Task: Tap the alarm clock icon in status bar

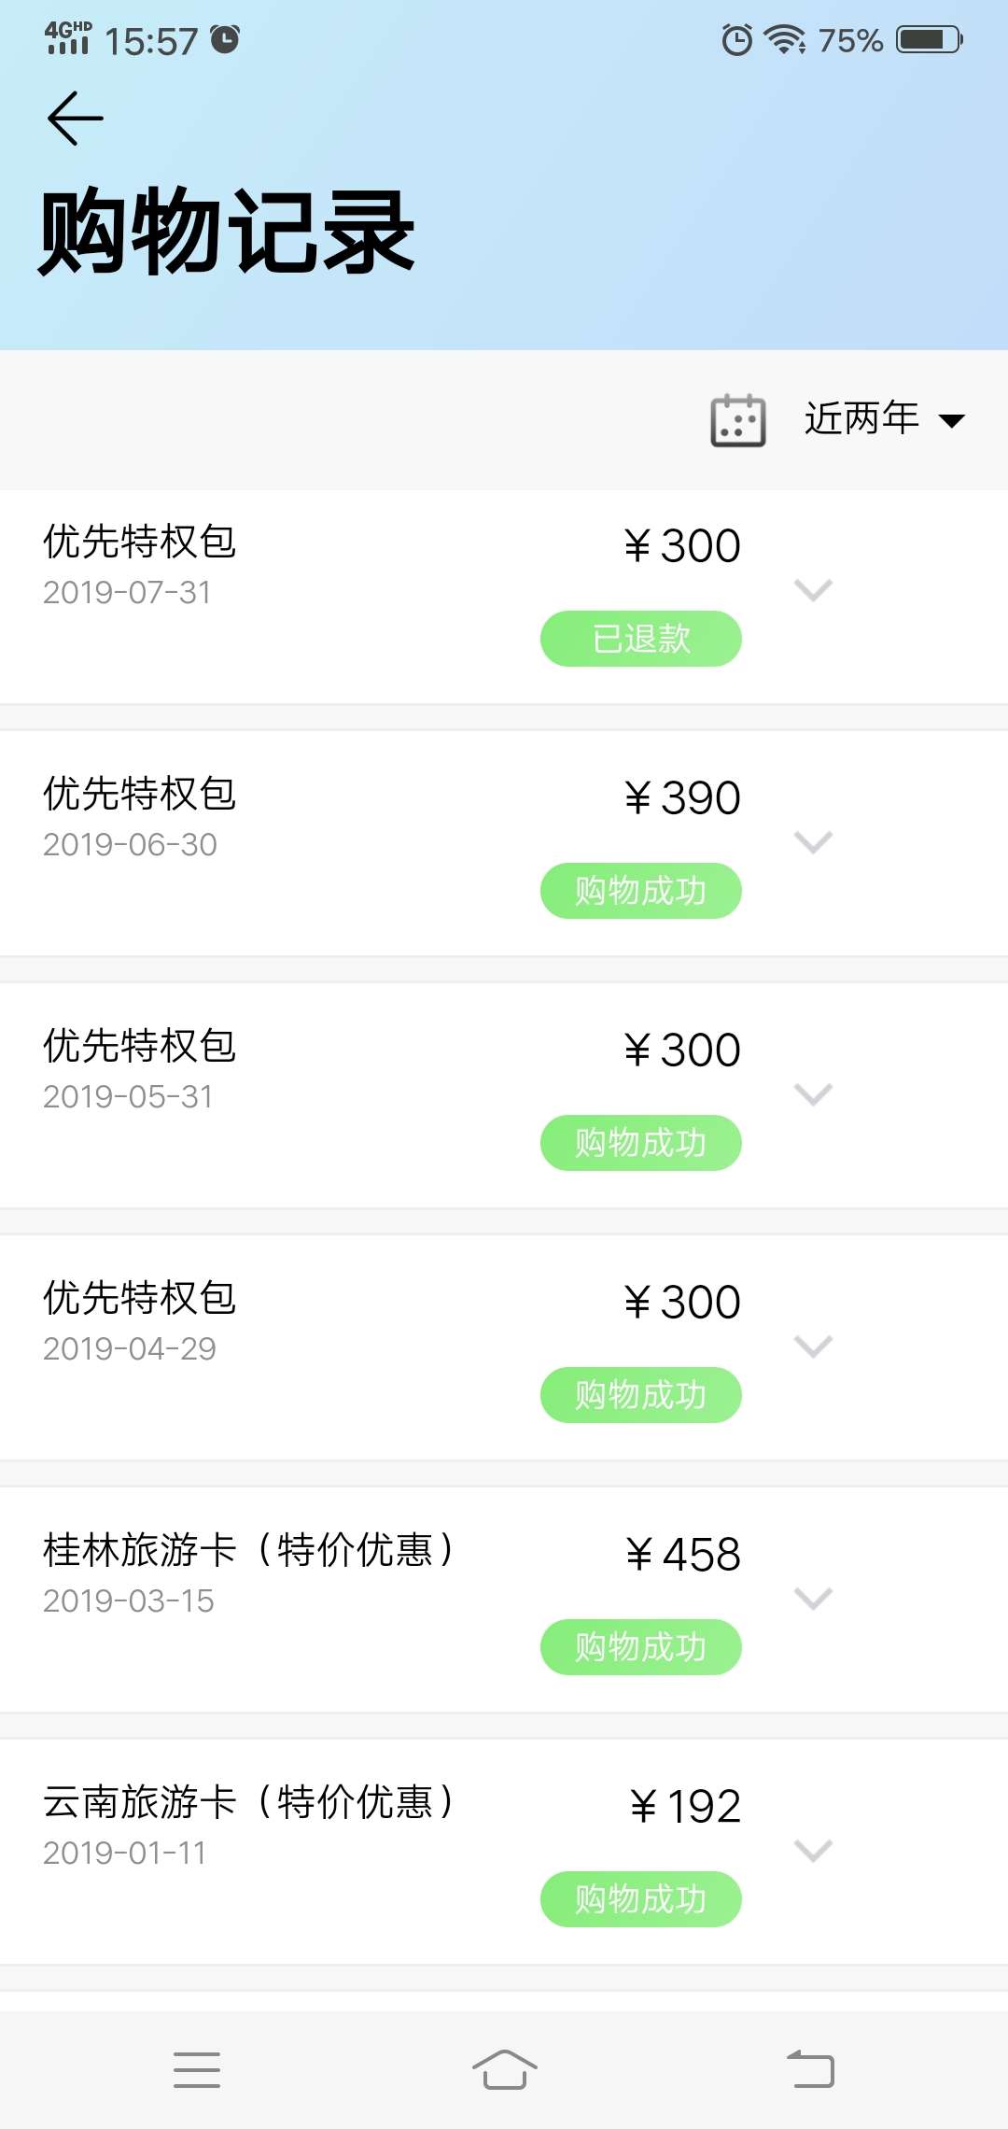Action: coord(736,40)
